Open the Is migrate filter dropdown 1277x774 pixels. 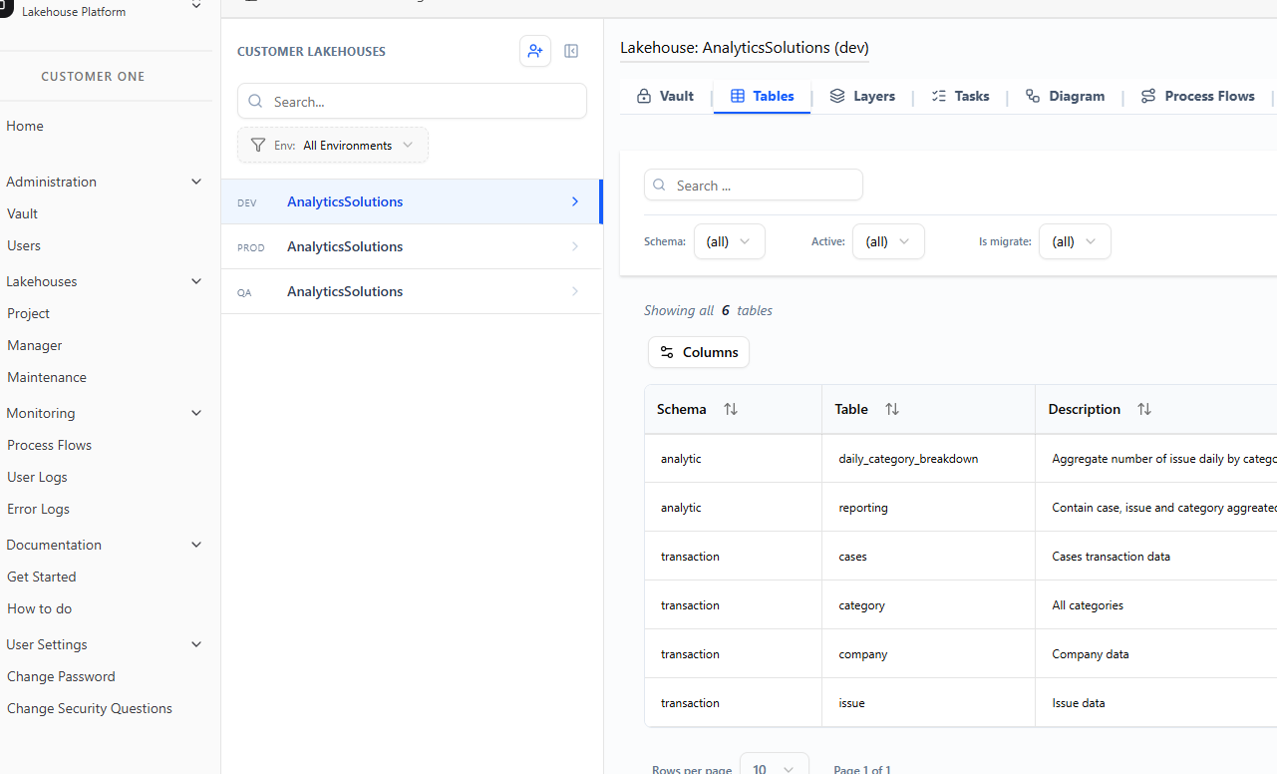tap(1075, 240)
